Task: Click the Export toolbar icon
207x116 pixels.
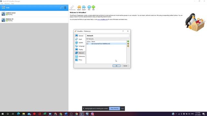Action: coord(84,8)
